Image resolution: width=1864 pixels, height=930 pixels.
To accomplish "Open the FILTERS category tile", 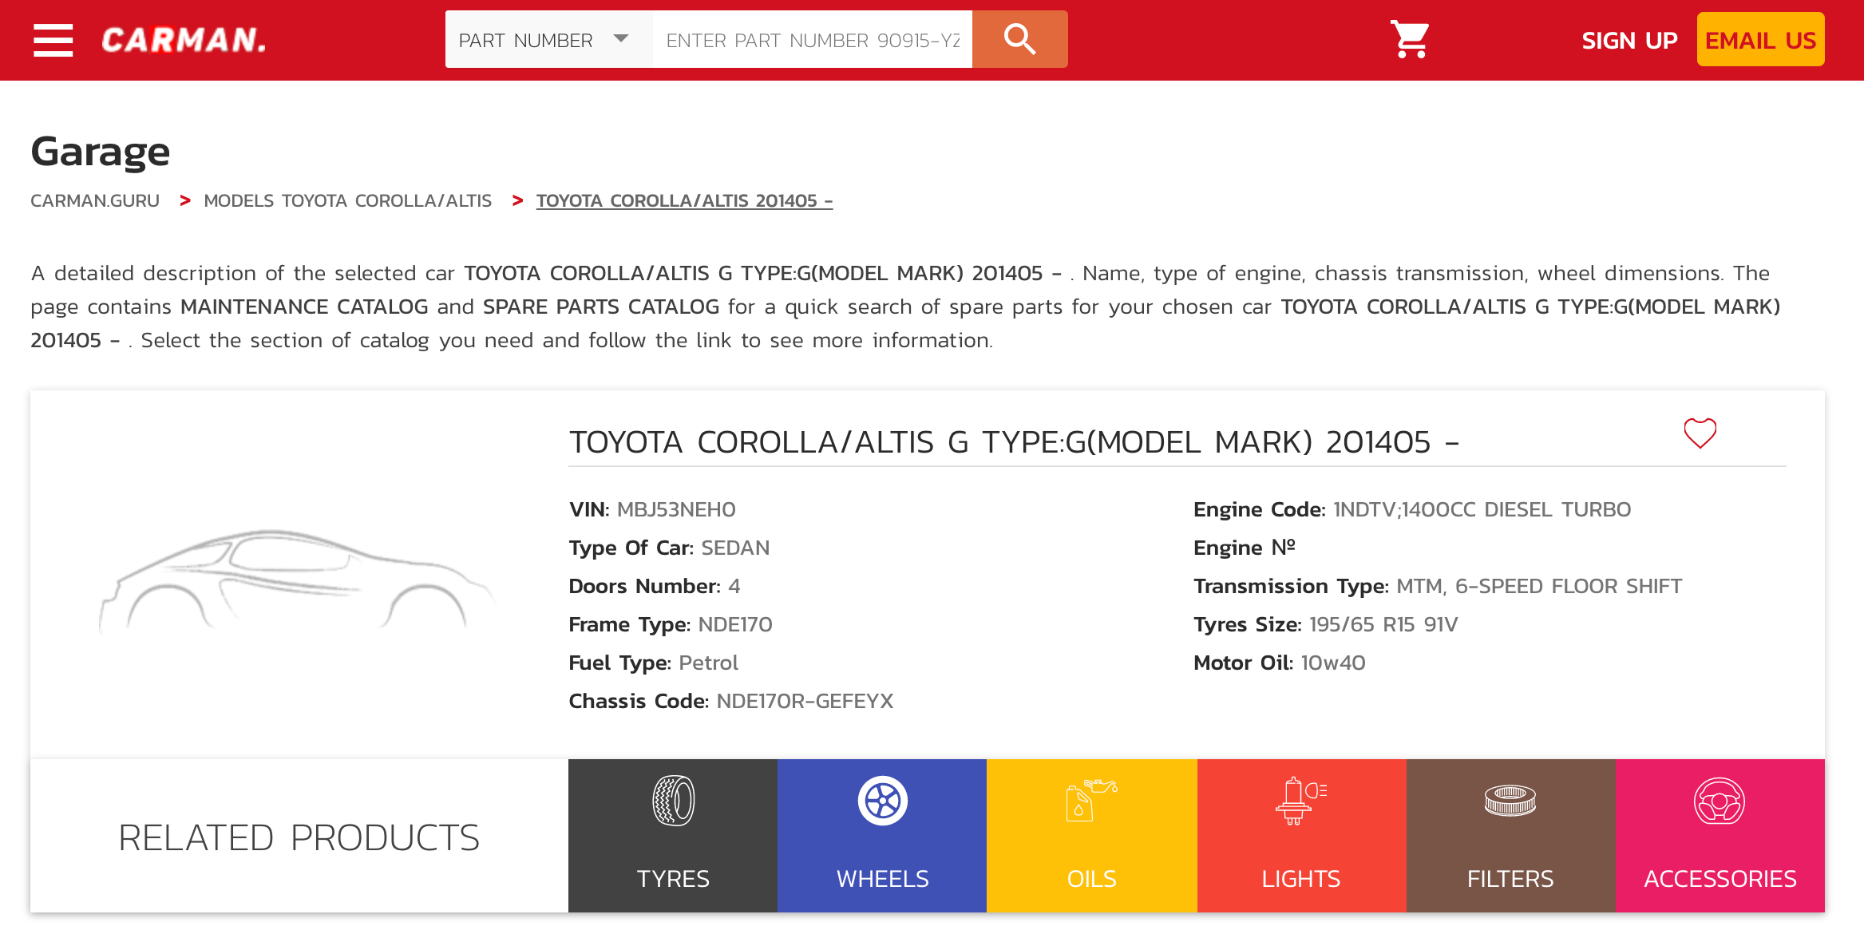I will [1511, 836].
